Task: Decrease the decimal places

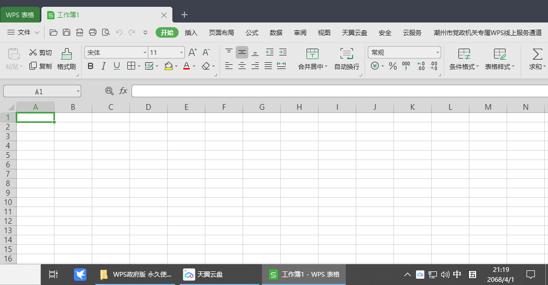Action: [434, 66]
